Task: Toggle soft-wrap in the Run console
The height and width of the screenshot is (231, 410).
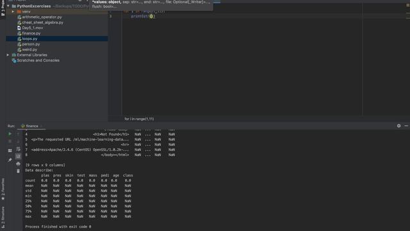Action: coord(18,149)
